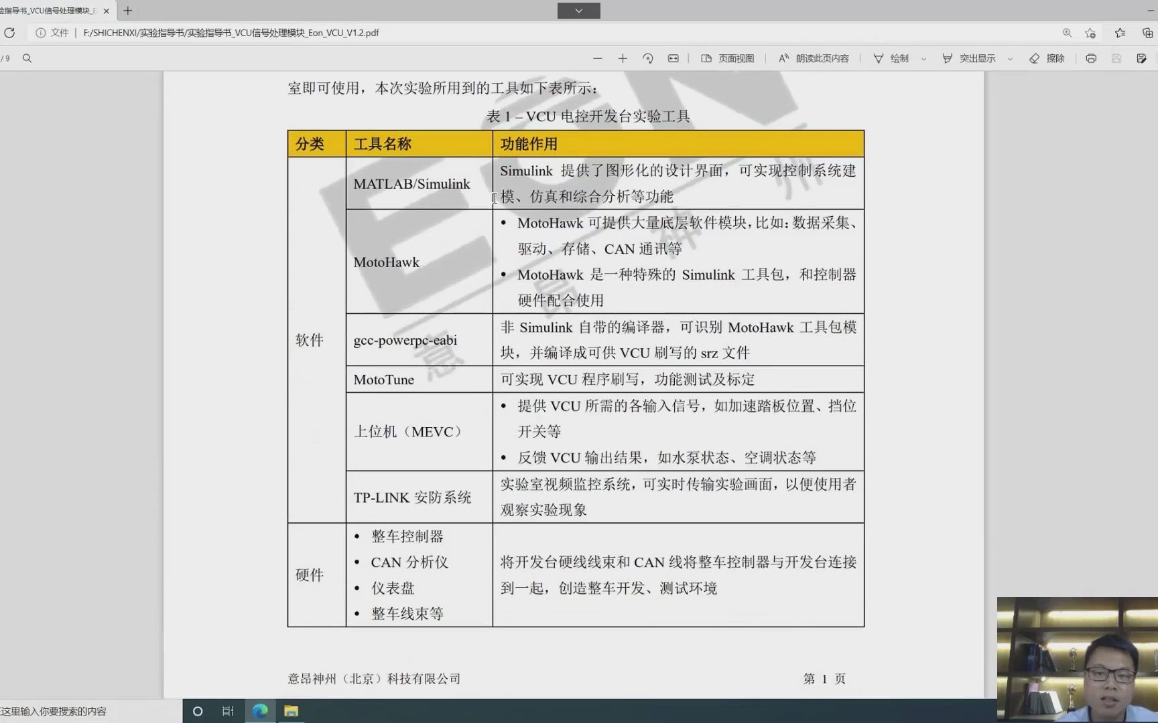Image resolution: width=1158 pixels, height=723 pixels.
Task: Open File Explorer from the taskbar
Action: 290,711
